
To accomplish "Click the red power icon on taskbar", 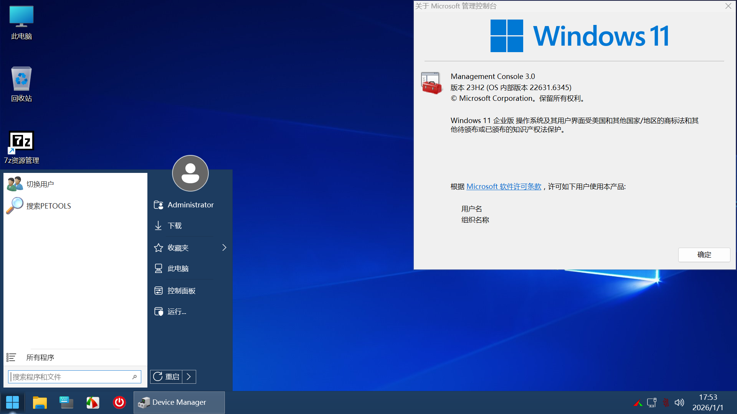I will pyautogui.click(x=119, y=402).
